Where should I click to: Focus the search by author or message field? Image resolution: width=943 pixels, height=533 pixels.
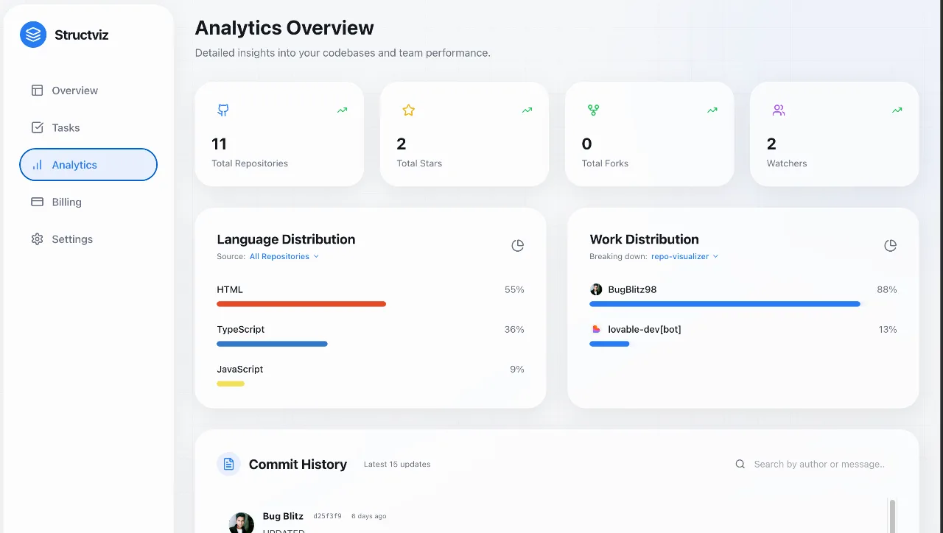819,465
